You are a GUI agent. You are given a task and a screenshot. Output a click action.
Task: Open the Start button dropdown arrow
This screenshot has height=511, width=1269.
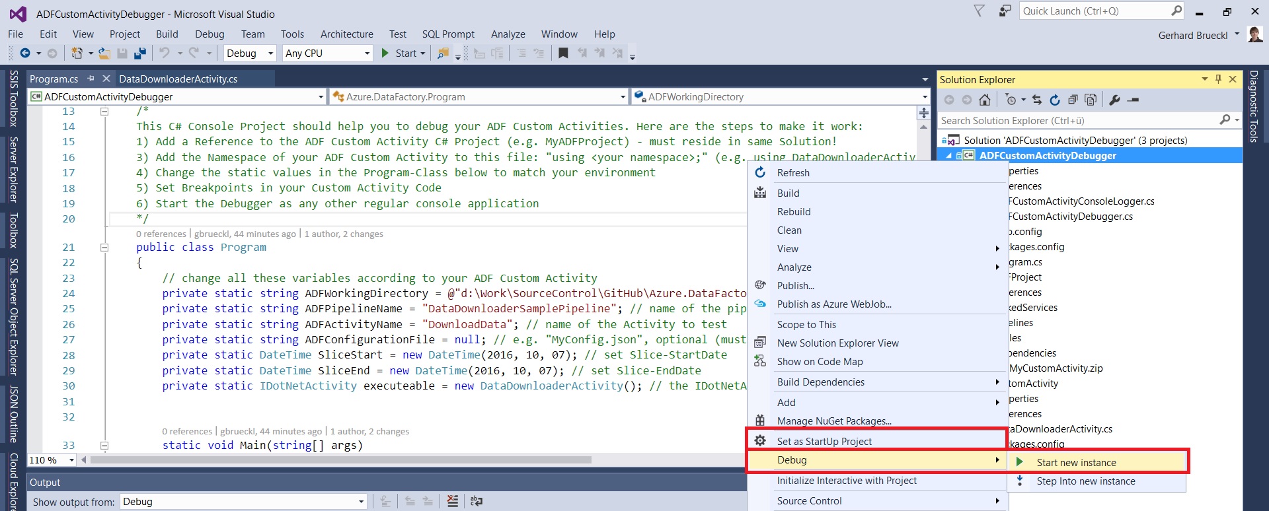click(422, 53)
